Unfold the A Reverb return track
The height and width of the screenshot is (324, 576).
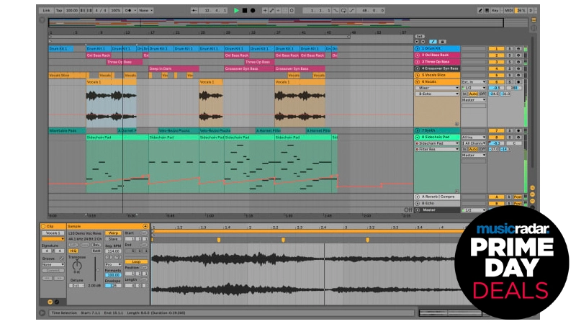point(418,197)
